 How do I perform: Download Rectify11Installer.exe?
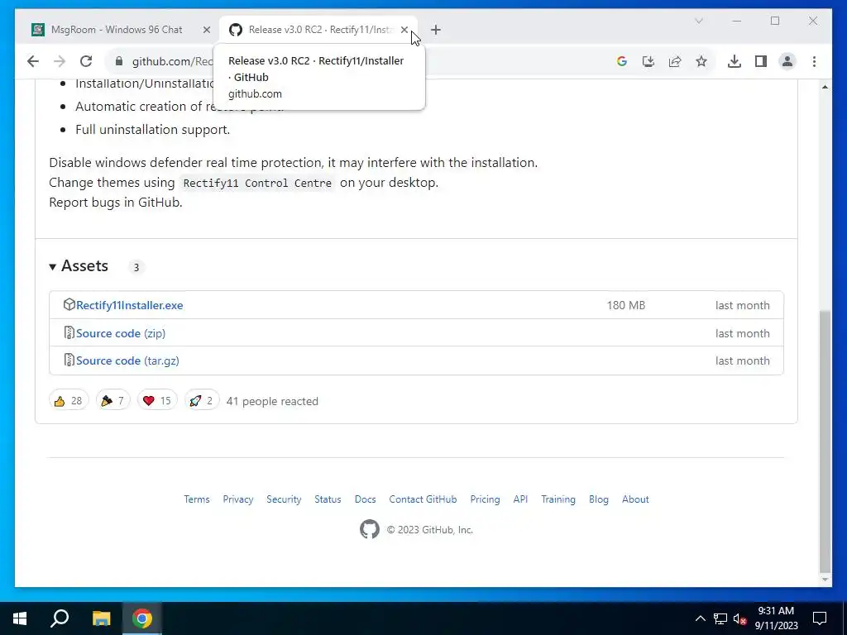click(130, 305)
